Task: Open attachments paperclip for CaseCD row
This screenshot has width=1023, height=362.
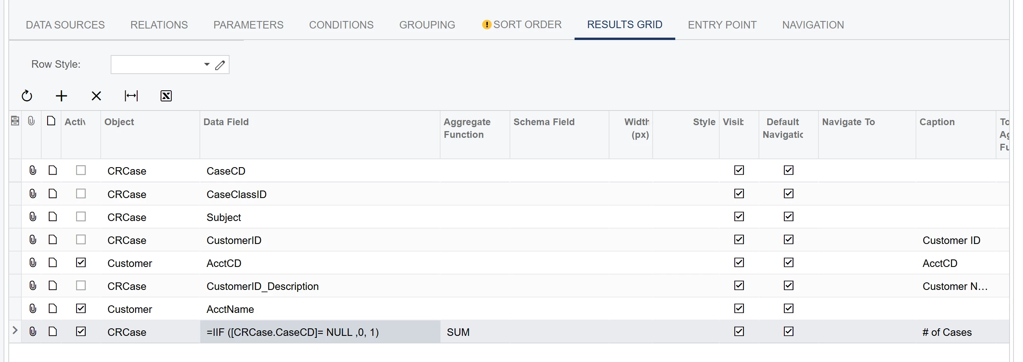Action: [x=33, y=170]
